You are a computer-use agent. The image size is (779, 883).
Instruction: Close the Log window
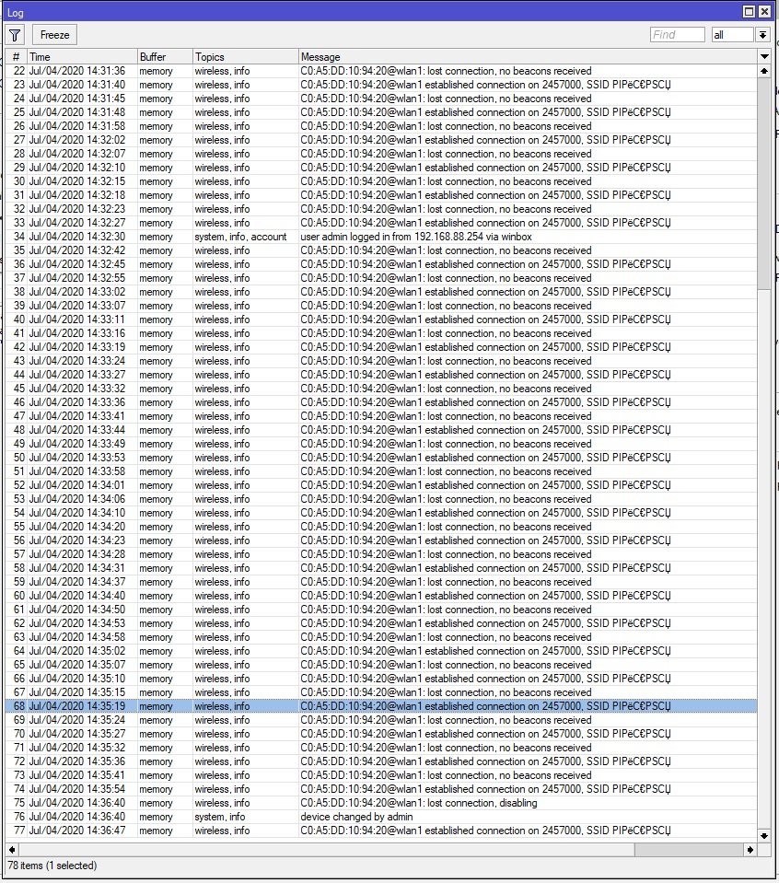coord(764,12)
